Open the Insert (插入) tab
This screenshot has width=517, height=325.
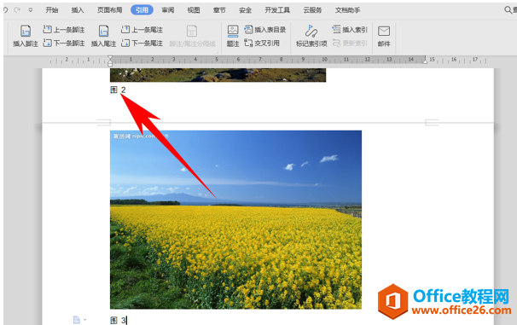(x=78, y=10)
